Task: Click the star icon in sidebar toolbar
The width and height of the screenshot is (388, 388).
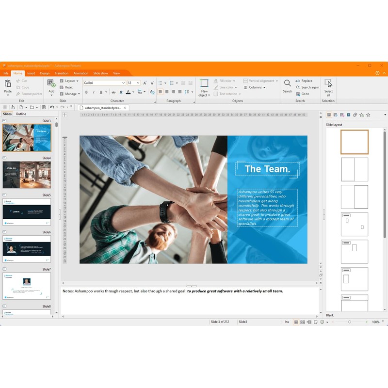Action: pos(368,115)
